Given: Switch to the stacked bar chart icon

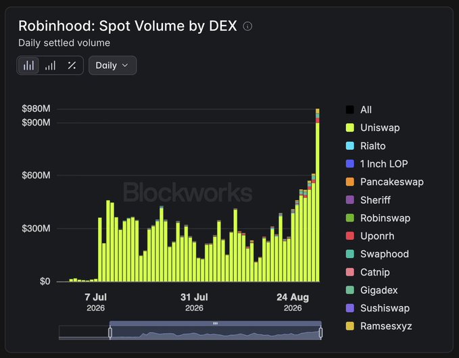Looking at the screenshot, I should point(50,66).
